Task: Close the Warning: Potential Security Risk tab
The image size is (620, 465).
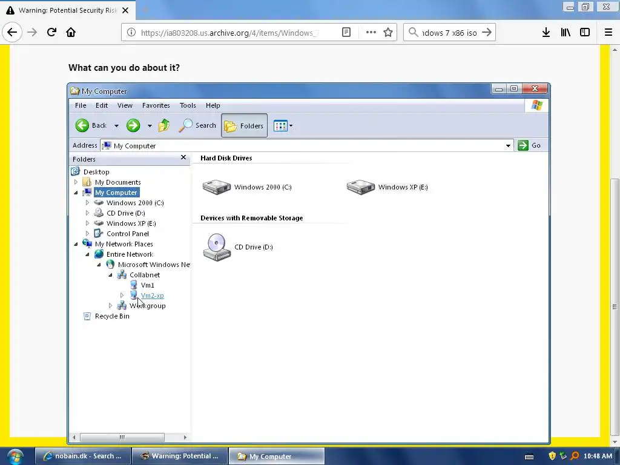Action: click(125, 10)
